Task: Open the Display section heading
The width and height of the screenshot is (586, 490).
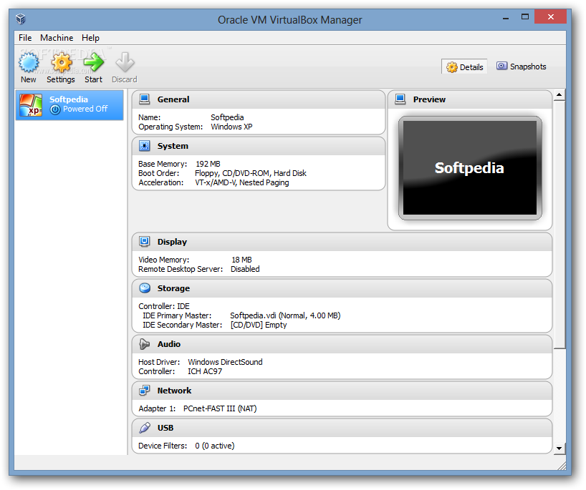Action: coord(172,242)
